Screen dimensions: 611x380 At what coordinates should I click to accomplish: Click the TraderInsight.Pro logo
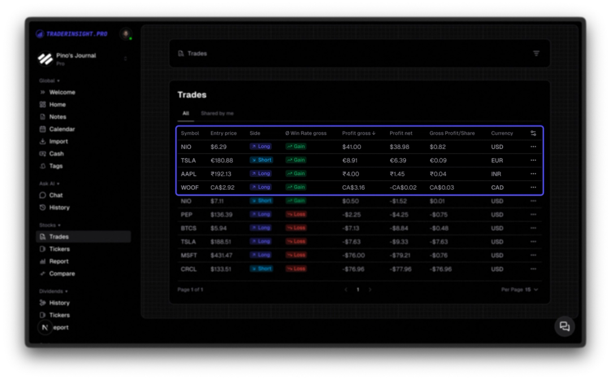tap(71, 34)
